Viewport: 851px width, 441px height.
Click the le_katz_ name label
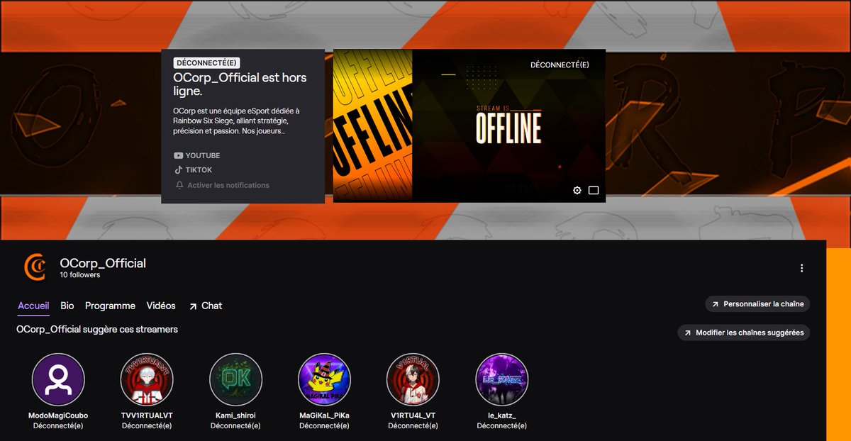point(501,415)
